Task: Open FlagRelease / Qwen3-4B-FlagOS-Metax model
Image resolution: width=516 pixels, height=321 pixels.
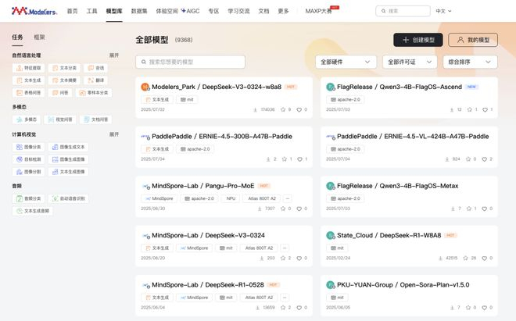Action: 397,186
